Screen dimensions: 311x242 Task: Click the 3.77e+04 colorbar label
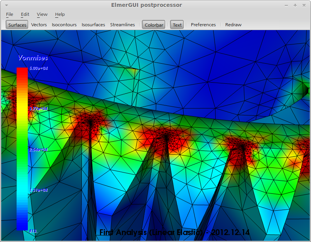pos(39,108)
